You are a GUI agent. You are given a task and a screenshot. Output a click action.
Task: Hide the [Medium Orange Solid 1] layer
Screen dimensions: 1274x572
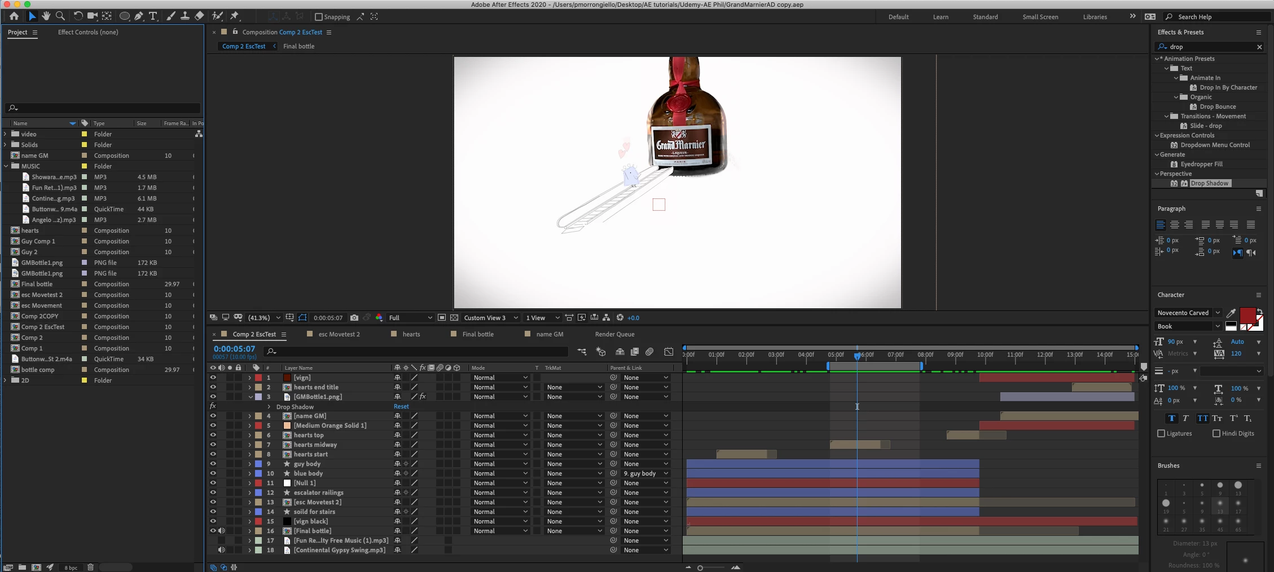tap(213, 425)
